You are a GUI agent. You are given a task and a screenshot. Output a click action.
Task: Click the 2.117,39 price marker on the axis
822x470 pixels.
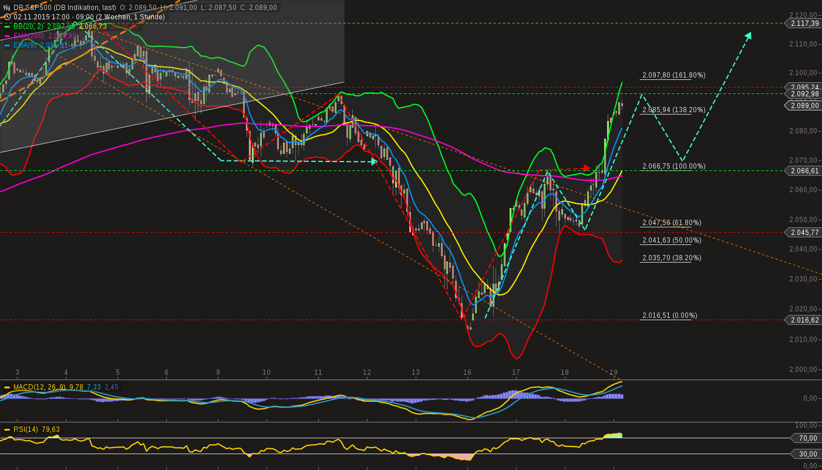(803, 23)
